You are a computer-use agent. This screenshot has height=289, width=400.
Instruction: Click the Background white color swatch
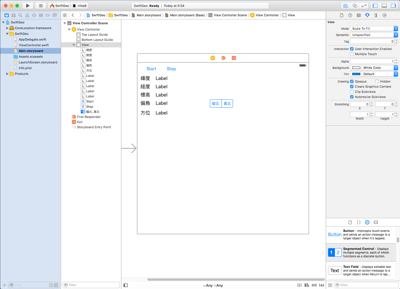pyautogui.click(x=356, y=68)
